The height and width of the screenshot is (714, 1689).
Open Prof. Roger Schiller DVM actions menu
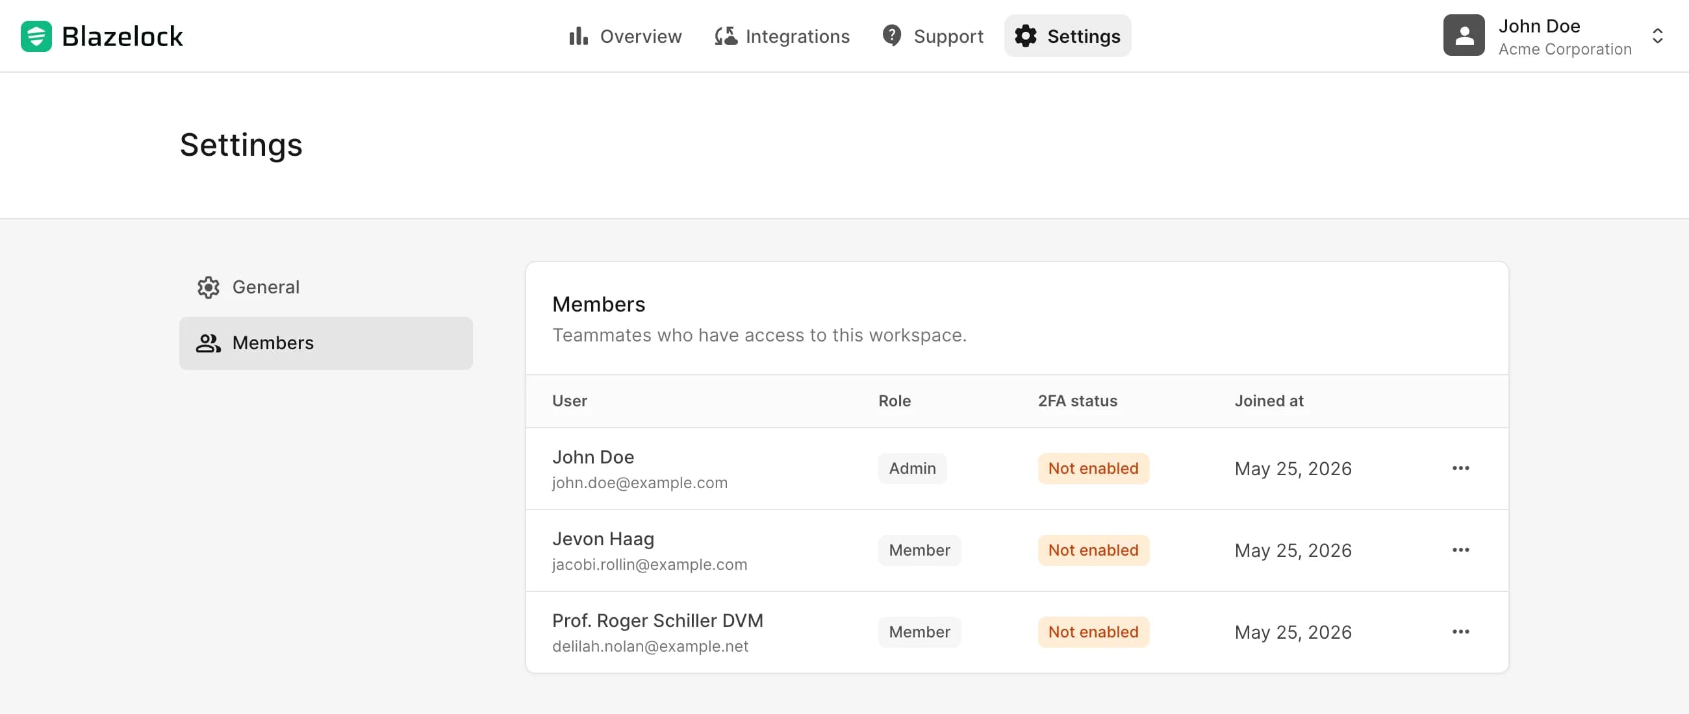[1460, 632]
